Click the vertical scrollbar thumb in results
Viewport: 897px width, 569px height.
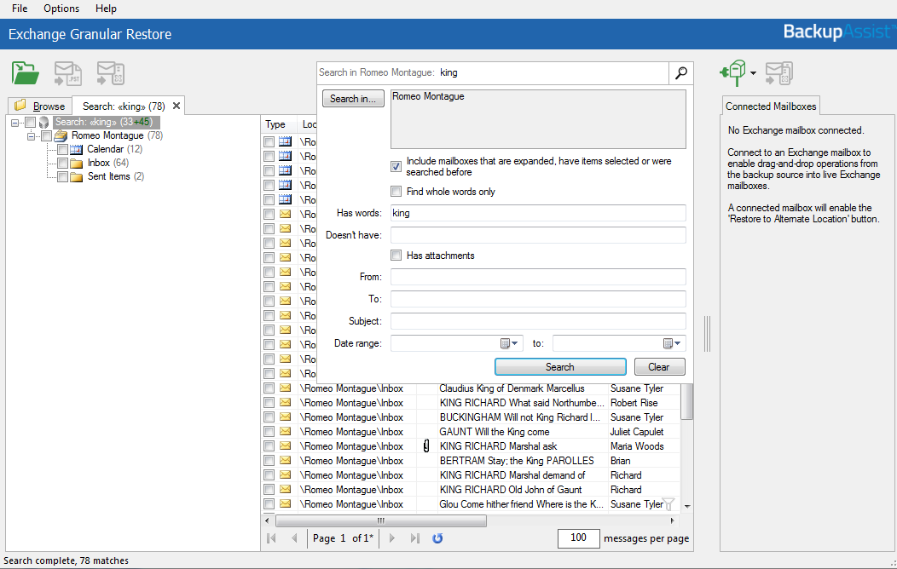coord(687,401)
